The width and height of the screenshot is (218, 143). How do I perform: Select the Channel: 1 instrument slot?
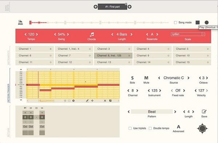[x=35, y=49]
